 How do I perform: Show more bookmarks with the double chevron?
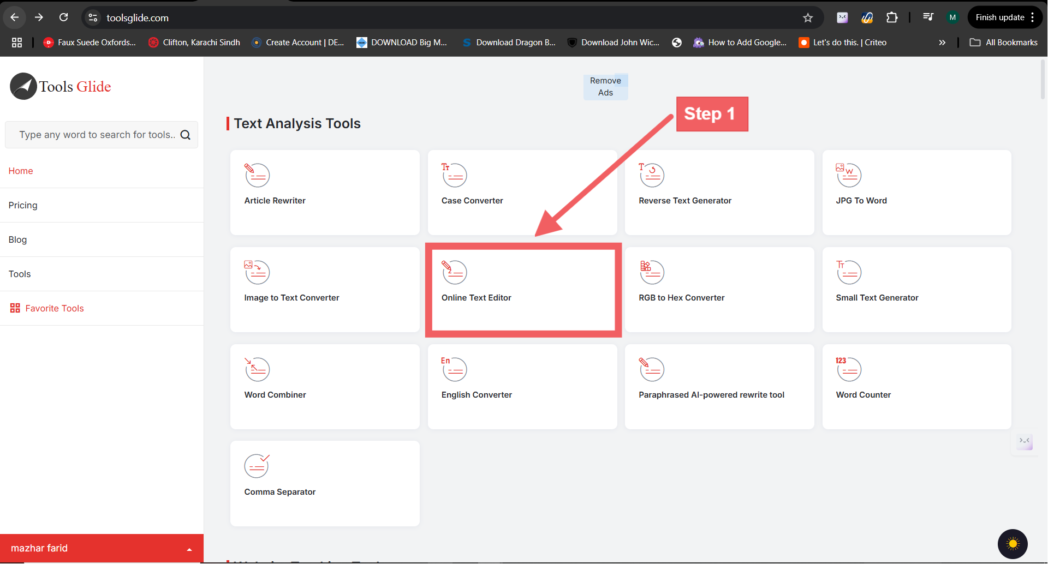(942, 43)
